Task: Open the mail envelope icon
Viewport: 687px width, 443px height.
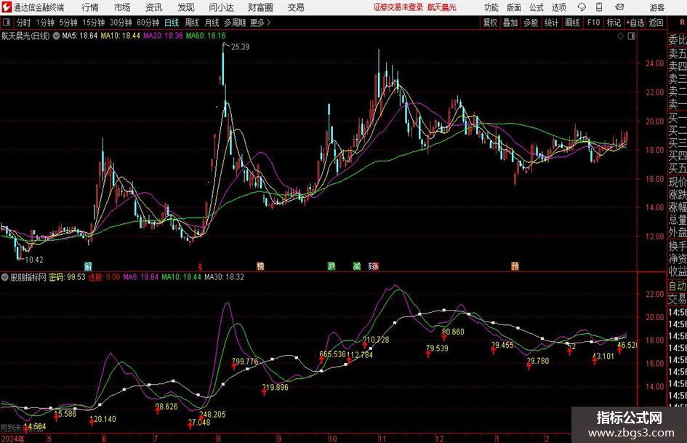Action: pos(619,7)
